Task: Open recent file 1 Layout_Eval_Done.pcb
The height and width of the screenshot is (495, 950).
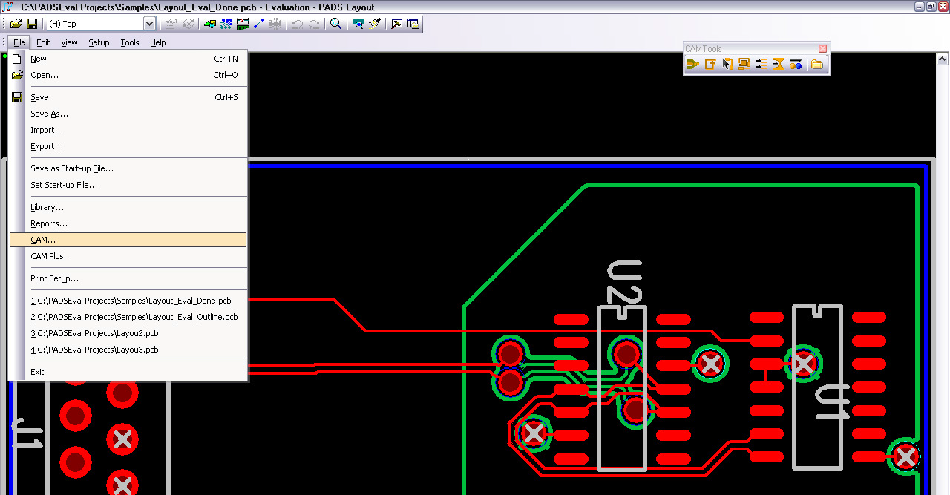Action: click(128, 301)
